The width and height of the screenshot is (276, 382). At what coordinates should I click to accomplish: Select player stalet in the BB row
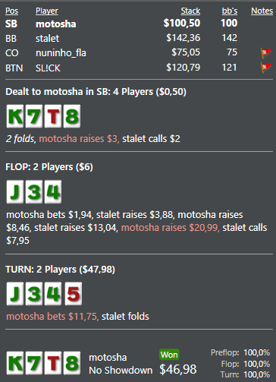pyautogui.click(x=47, y=39)
